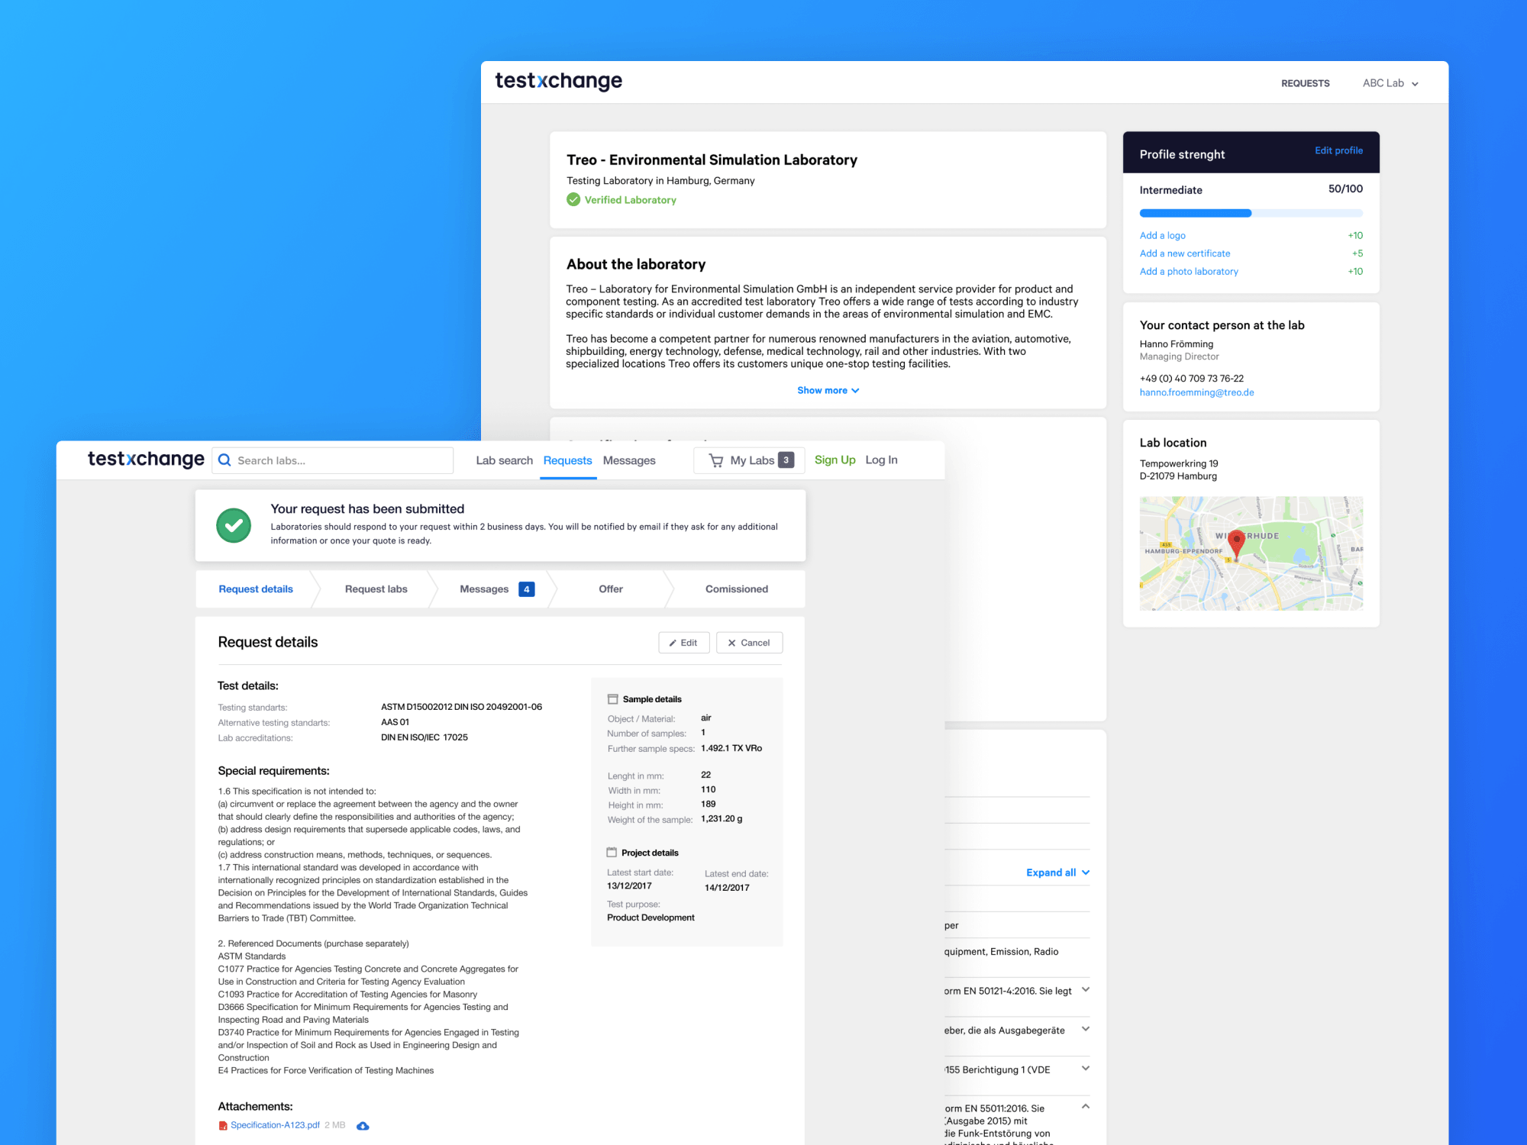Collapse the EN 55011:2016 row chevron
1527x1145 pixels.
[x=1086, y=1106]
